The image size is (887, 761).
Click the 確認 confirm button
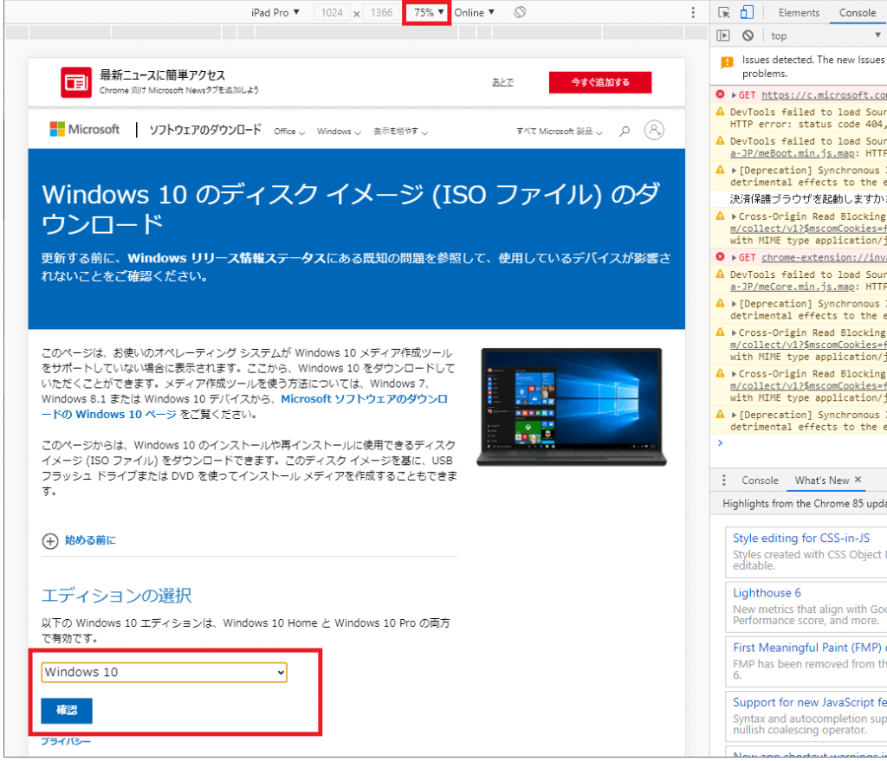click(x=66, y=710)
